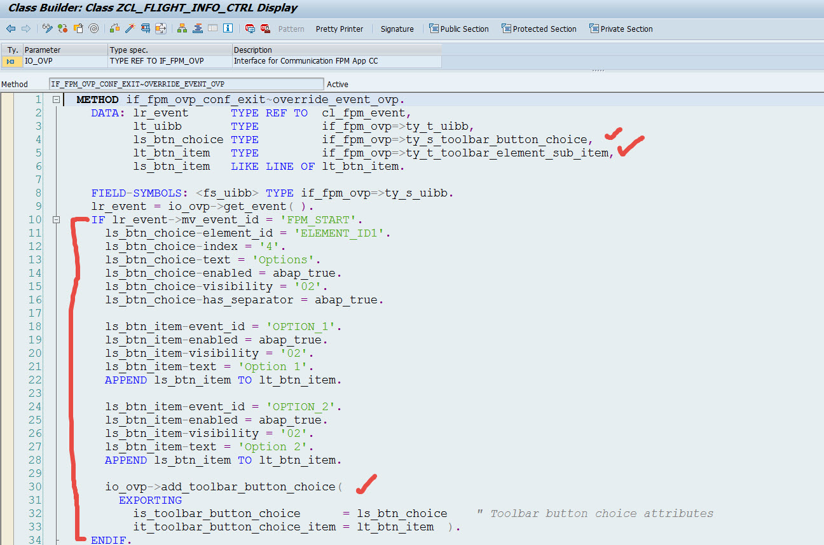This screenshot has height=545, width=824.
Task: Activate the method using the magic wand icon
Action: pos(130,28)
